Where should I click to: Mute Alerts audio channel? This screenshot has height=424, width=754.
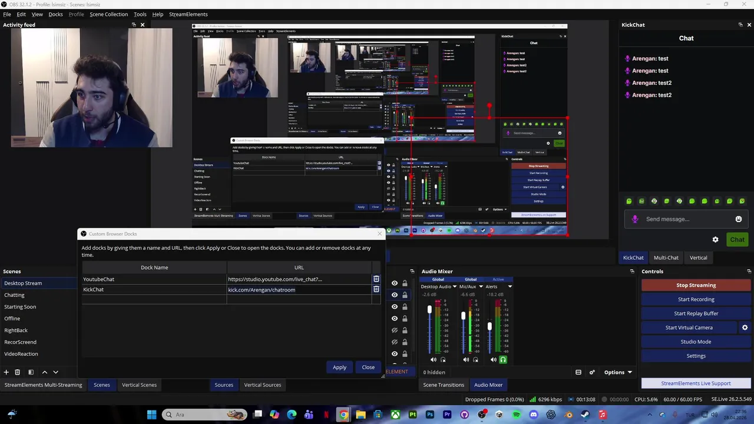coord(493,360)
